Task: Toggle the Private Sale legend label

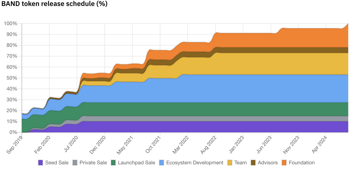Action: point(93,163)
